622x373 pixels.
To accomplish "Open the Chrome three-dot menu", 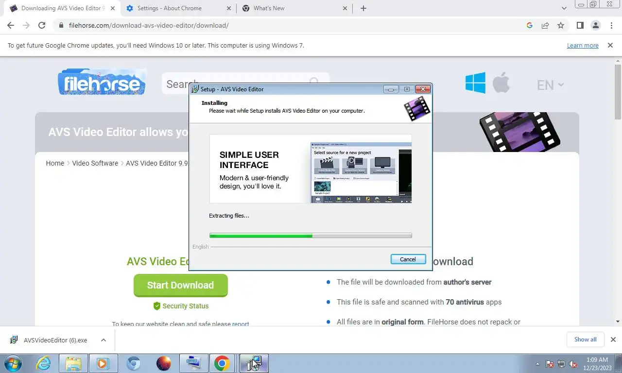I will 611,25.
